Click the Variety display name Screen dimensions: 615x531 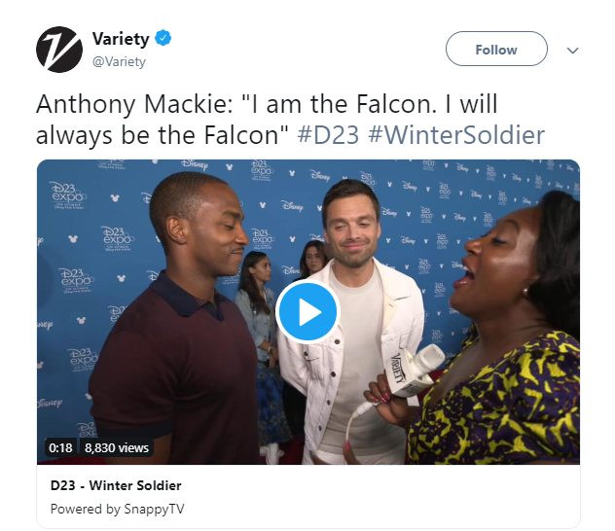coord(121,39)
